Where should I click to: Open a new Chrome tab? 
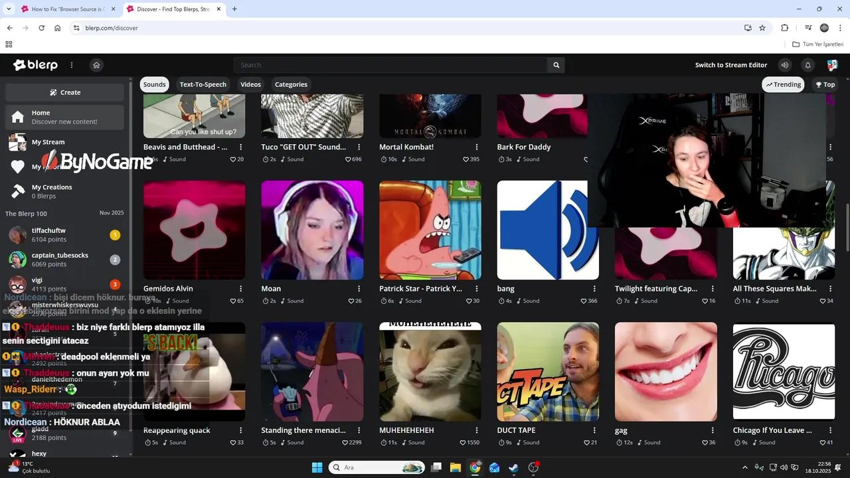pos(234,9)
